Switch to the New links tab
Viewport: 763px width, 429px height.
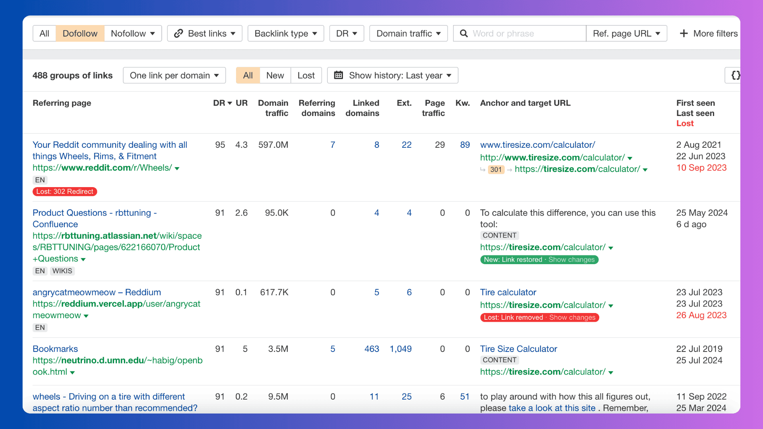pyautogui.click(x=275, y=75)
